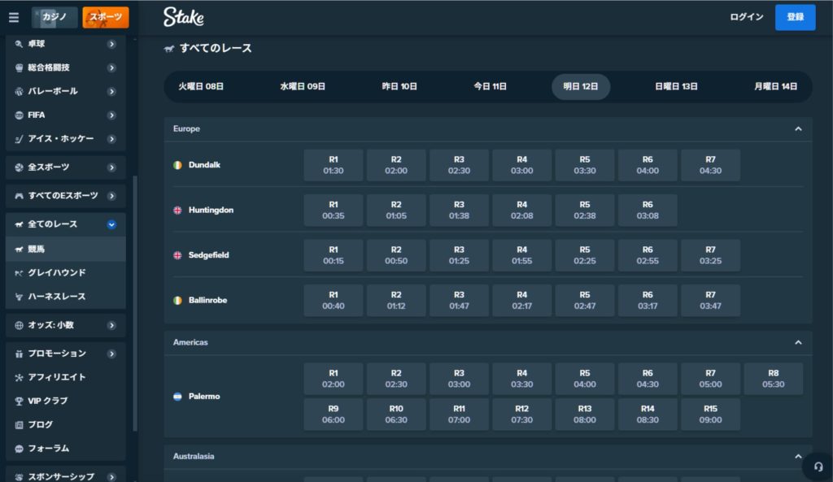Expand the プロモーション submenu arrow
833x482 pixels.
[x=111, y=354]
